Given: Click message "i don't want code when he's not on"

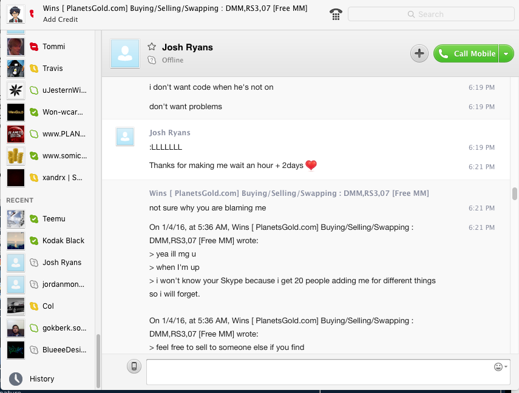Looking at the screenshot, I should click(211, 87).
